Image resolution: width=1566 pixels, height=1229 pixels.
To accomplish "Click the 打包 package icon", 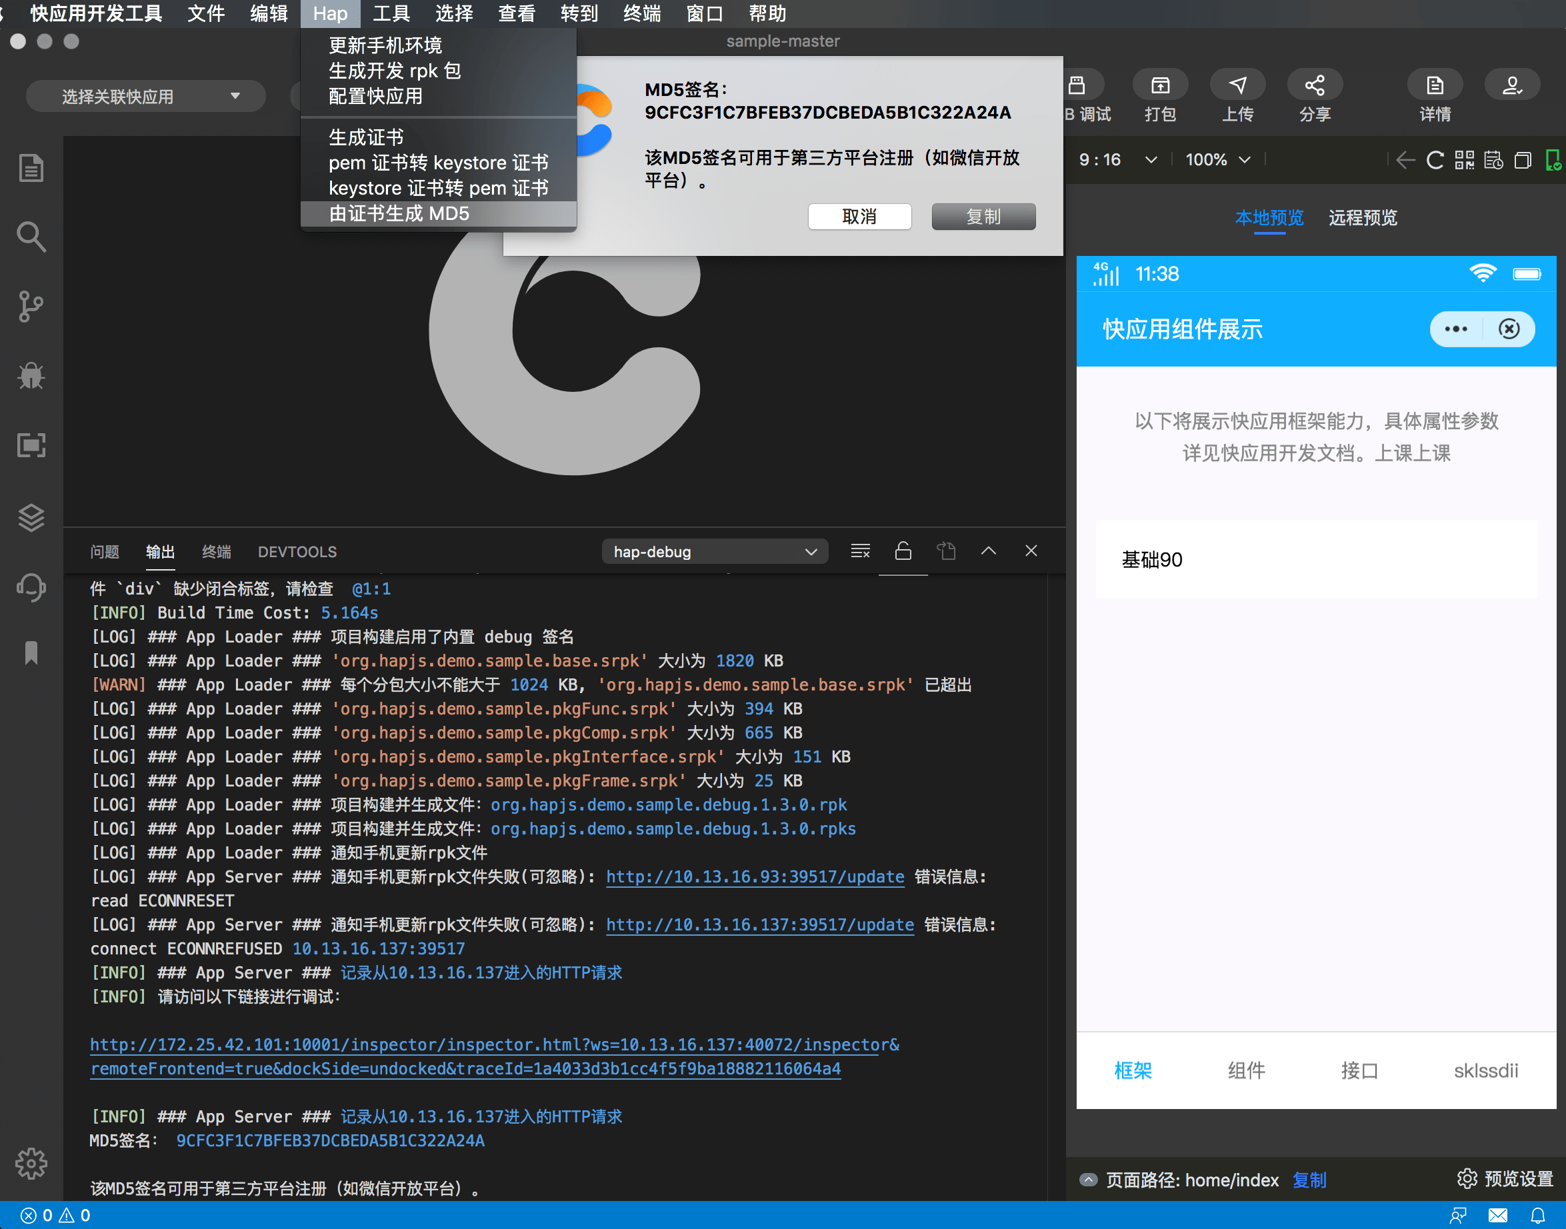I will point(1160,84).
